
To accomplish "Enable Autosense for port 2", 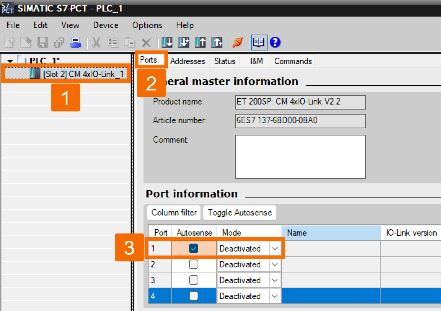I will click(x=194, y=264).
